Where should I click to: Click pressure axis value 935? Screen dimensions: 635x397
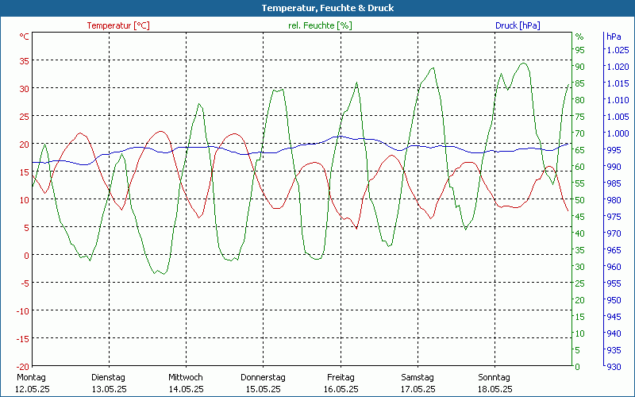[614, 350]
